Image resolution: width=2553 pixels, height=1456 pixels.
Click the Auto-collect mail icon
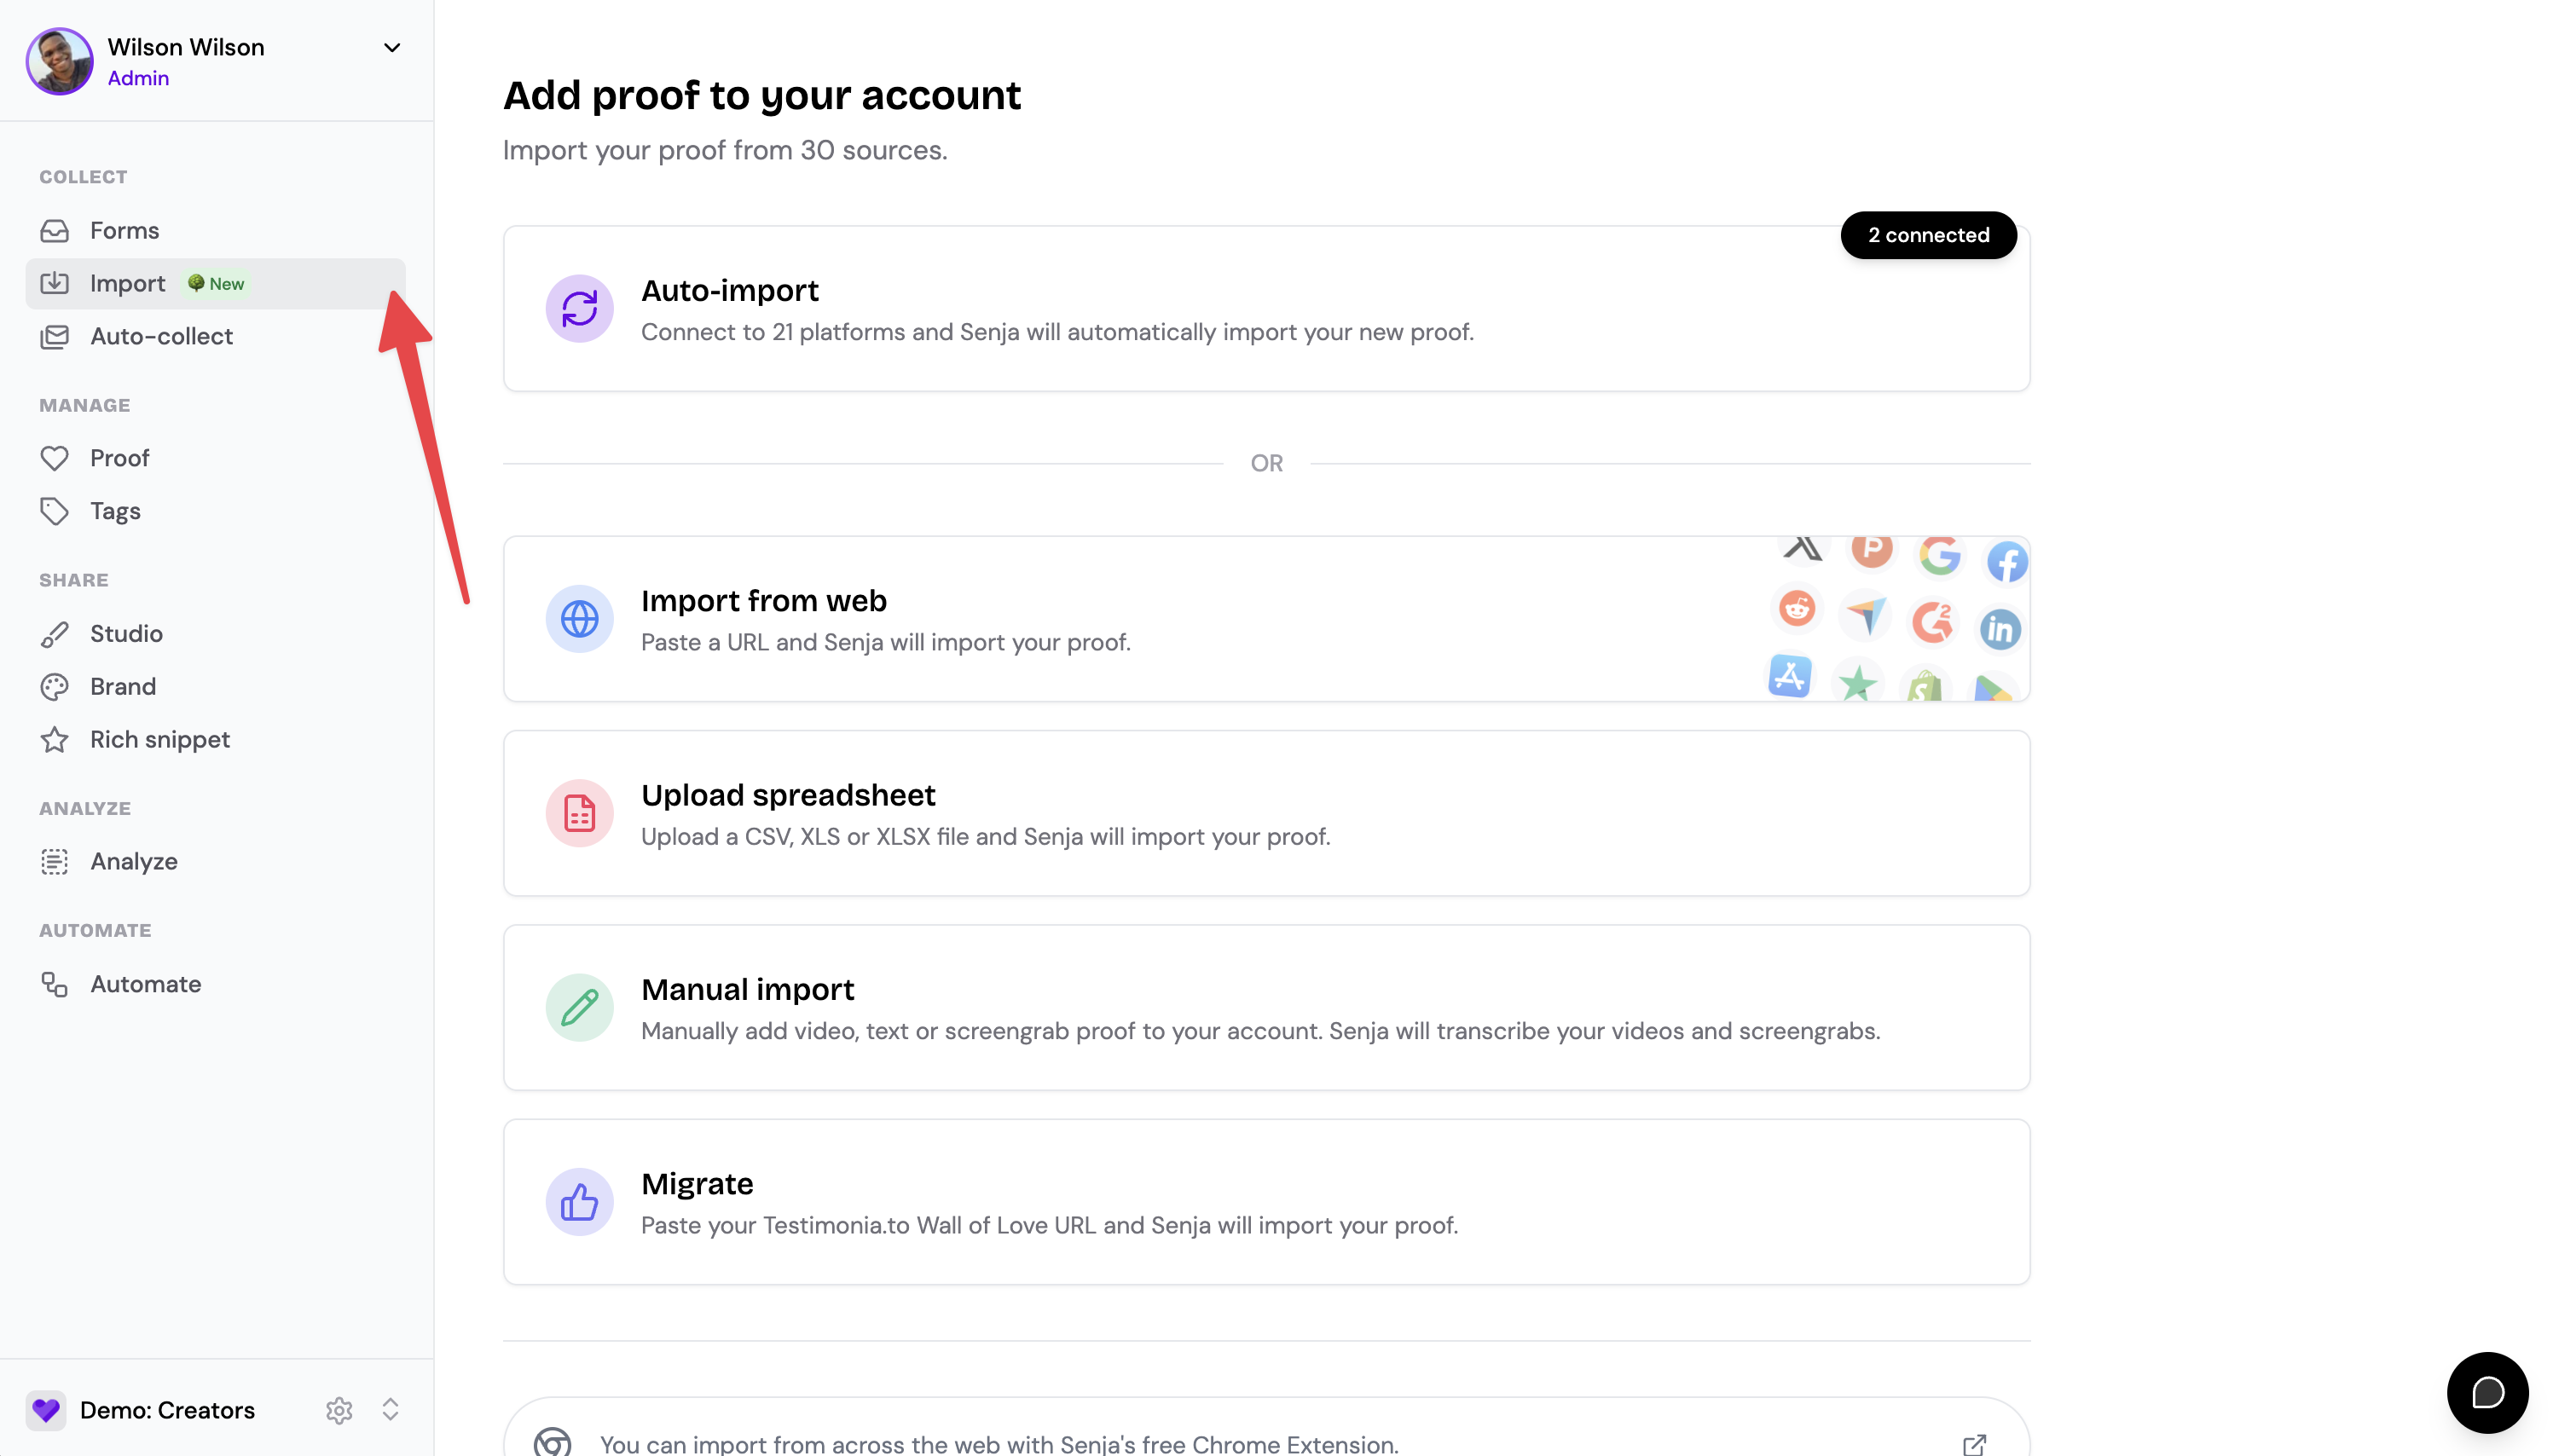click(x=55, y=337)
